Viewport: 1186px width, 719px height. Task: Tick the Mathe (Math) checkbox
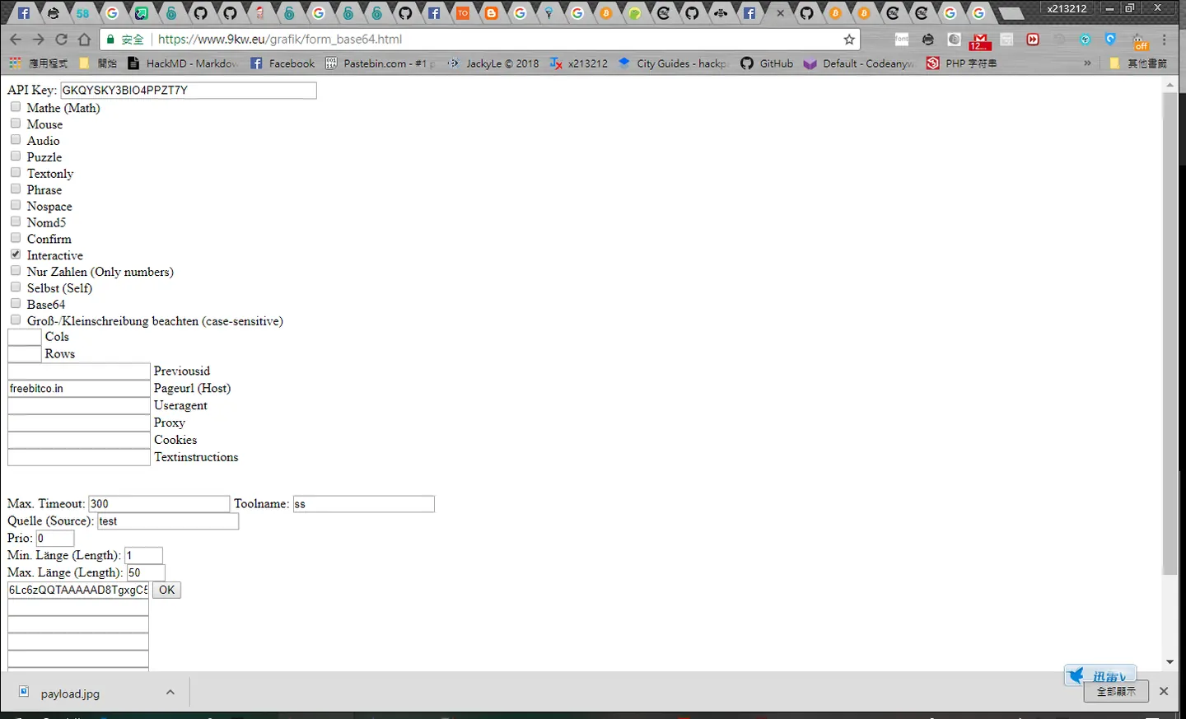click(16, 107)
